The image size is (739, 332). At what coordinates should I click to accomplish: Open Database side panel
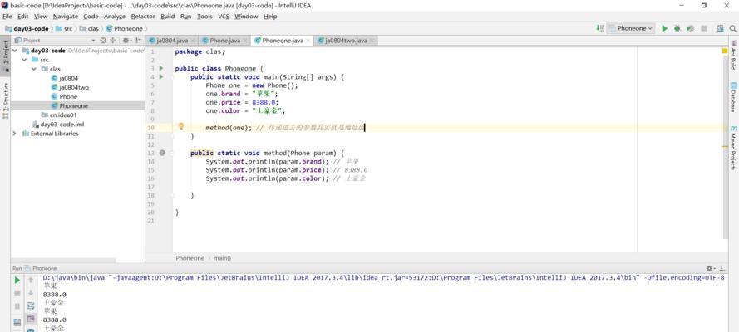733,97
